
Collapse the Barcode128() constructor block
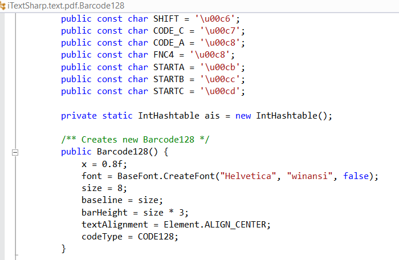[x=15, y=152]
